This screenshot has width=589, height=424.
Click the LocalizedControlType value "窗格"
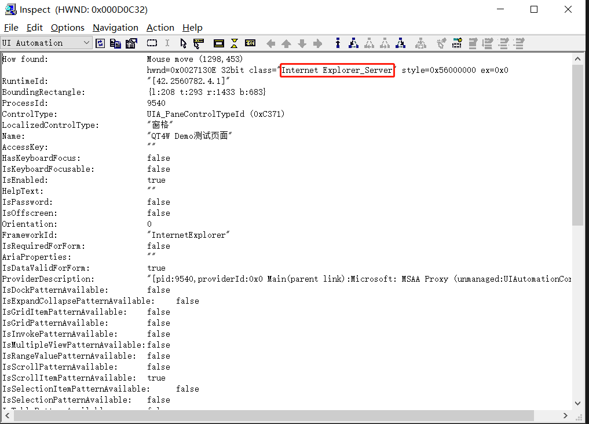[160, 125]
